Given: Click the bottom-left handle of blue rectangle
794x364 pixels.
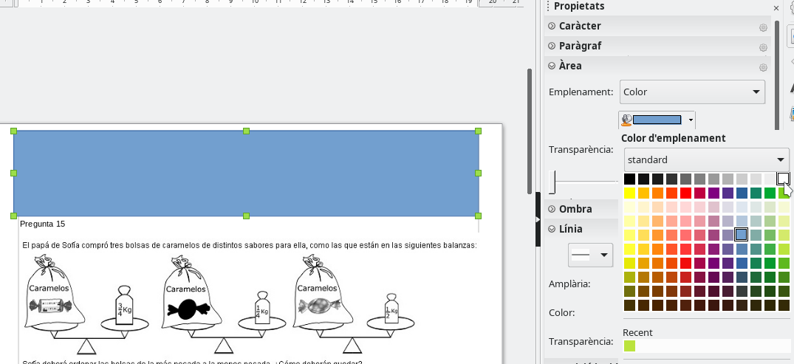Looking at the screenshot, I should tap(14, 216).
